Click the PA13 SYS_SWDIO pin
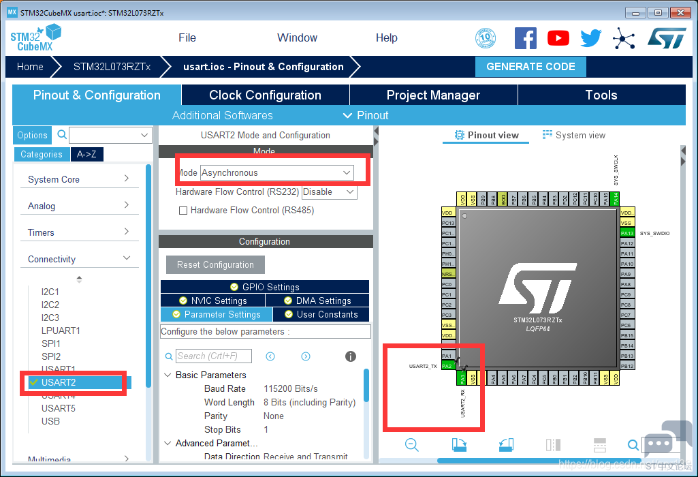This screenshot has width=698, height=477. [627, 233]
